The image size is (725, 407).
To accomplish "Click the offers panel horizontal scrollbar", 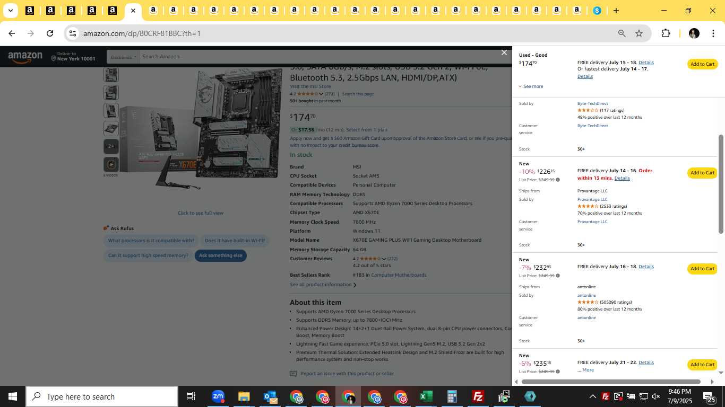I will (611, 382).
